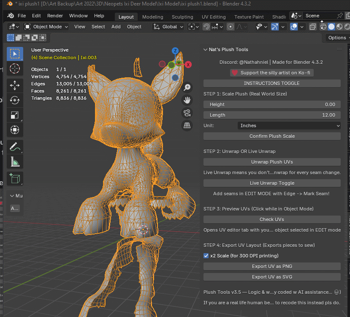The height and width of the screenshot is (317, 350).
Task: Toggle snapping magnet
Action: tap(206, 27)
